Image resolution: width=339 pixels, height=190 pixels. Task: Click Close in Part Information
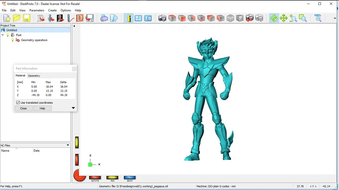click(23, 108)
